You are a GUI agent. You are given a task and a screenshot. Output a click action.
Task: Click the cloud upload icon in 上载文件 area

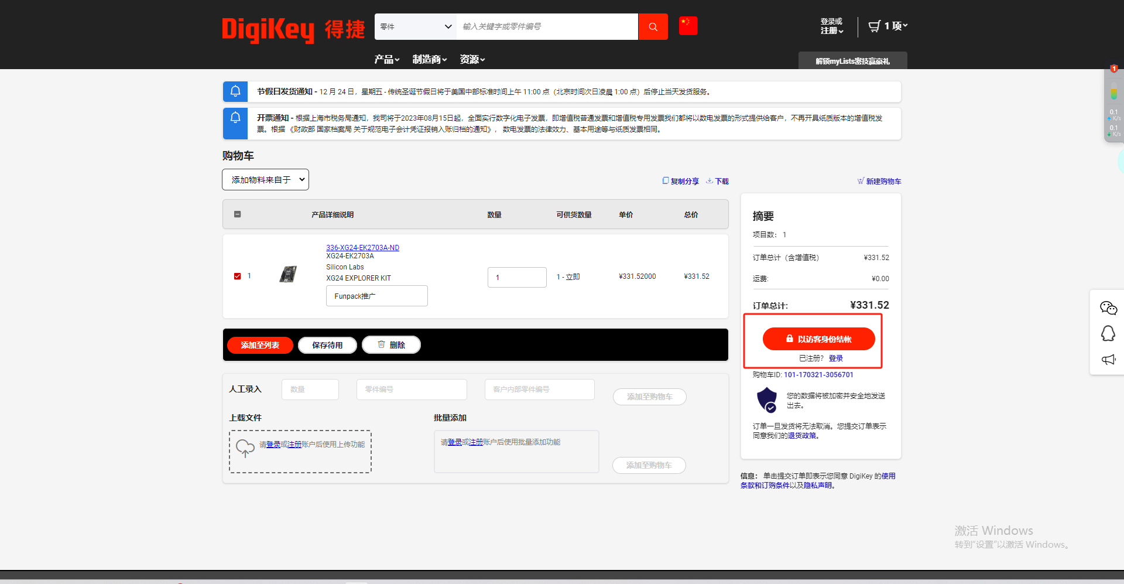coord(245,448)
